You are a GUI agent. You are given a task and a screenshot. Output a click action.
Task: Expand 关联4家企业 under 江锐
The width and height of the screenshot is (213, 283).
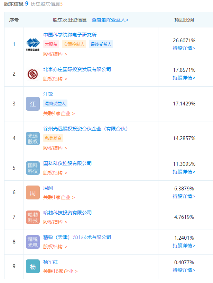(x=59, y=113)
